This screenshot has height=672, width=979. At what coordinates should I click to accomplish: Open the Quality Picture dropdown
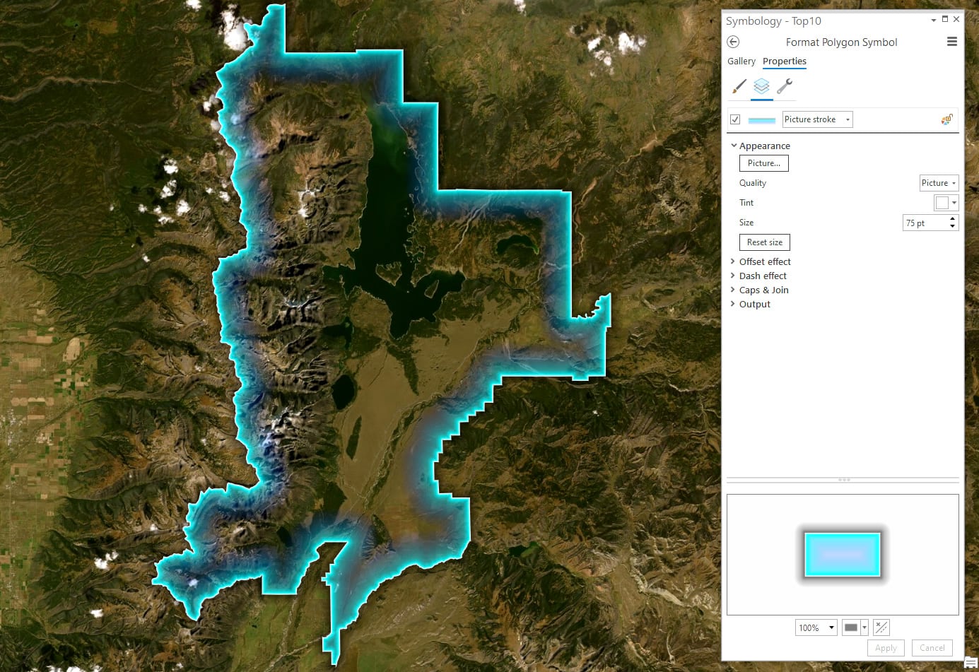pyautogui.click(x=939, y=183)
